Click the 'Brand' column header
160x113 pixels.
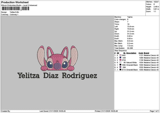point(146,53)
